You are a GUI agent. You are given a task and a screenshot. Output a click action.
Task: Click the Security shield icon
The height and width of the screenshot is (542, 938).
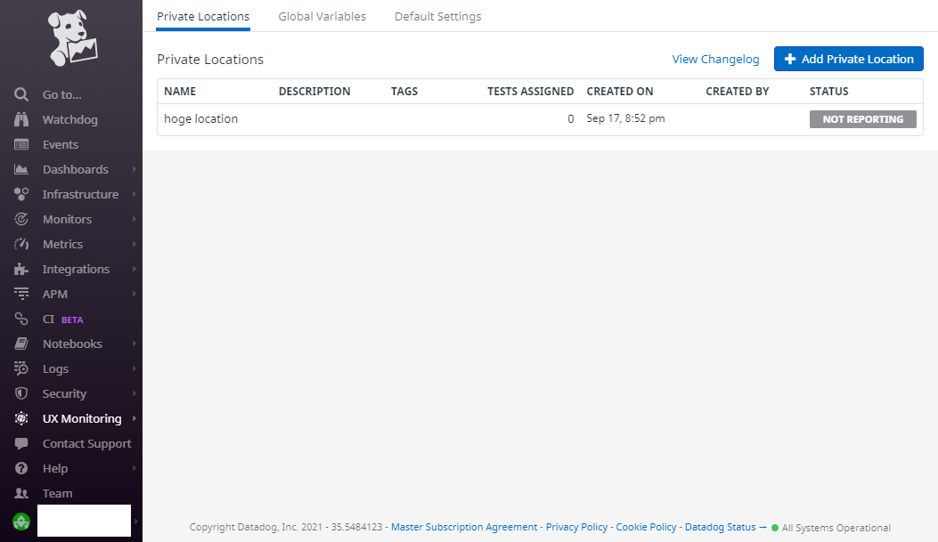click(x=21, y=393)
